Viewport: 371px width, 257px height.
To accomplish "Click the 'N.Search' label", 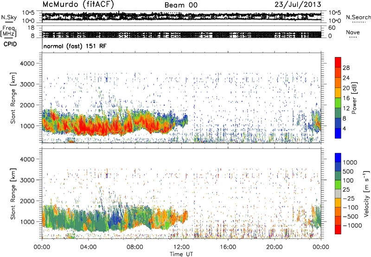I will [358, 17].
